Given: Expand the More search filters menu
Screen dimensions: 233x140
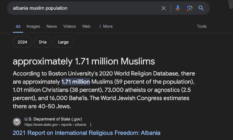Looking at the screenshot, I should coord(106,26).
